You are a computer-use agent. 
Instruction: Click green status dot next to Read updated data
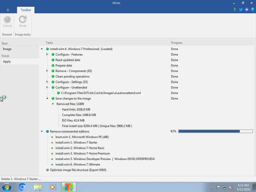click(53, 60)
